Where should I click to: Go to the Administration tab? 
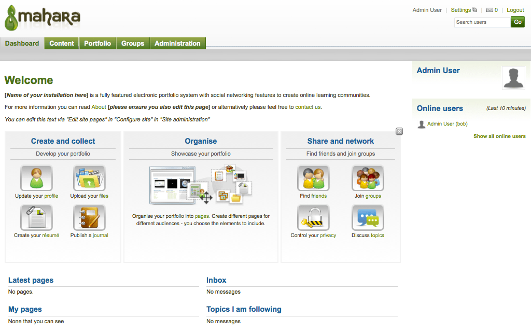point(177,44)
